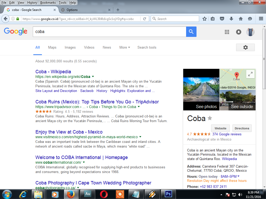The image size is (266, 199).
Task: Expand the Coba map with arrows icon
Action: pyautogui.click(x=250, y=74)
